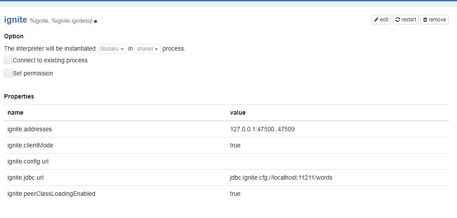Click the jdbc:ignite:cfg://localhost:11211/words value
The height and width of the screenshot is (218, 457).
point(281,177)
